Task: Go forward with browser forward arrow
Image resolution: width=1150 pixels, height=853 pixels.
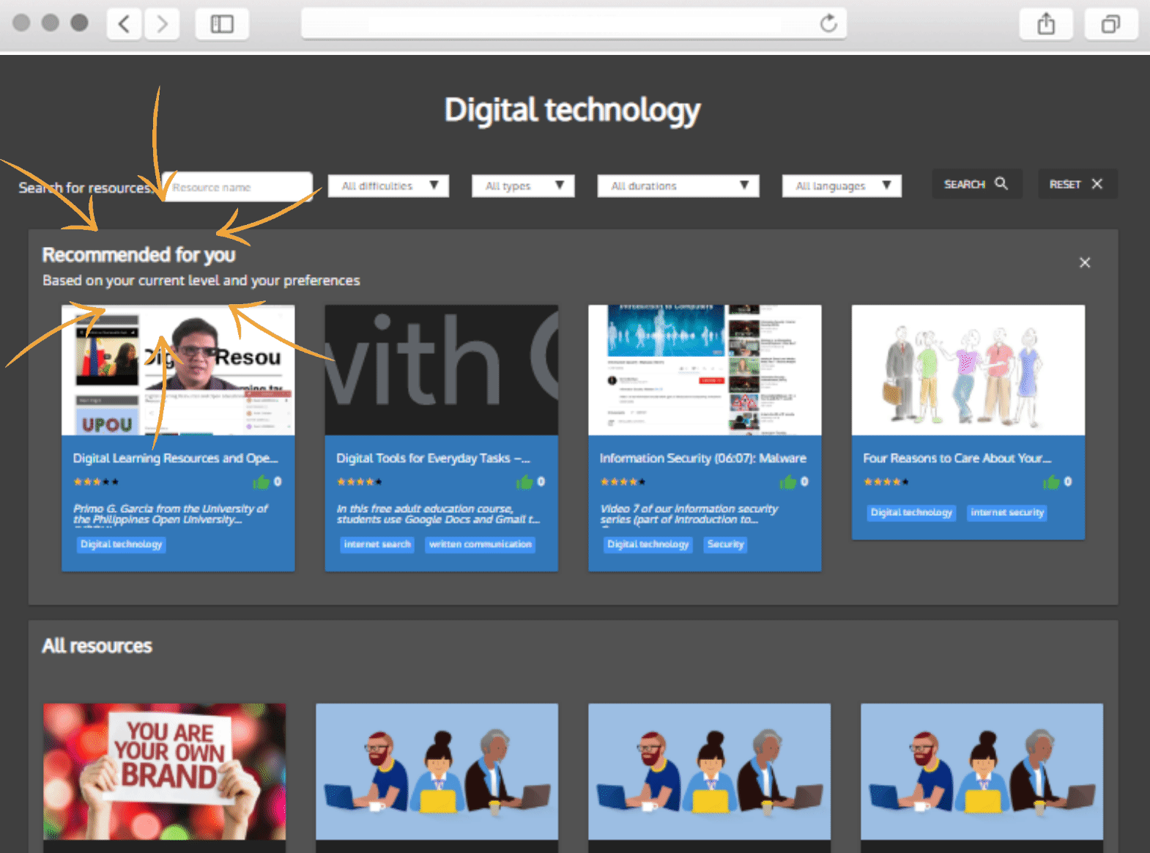Action: pos(162,24)
